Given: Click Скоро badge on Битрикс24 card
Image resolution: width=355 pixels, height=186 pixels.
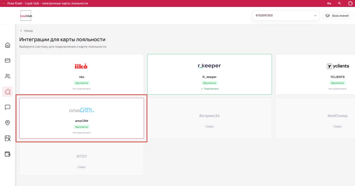Looking at the screenshot, I should click(x=209, y=126).
